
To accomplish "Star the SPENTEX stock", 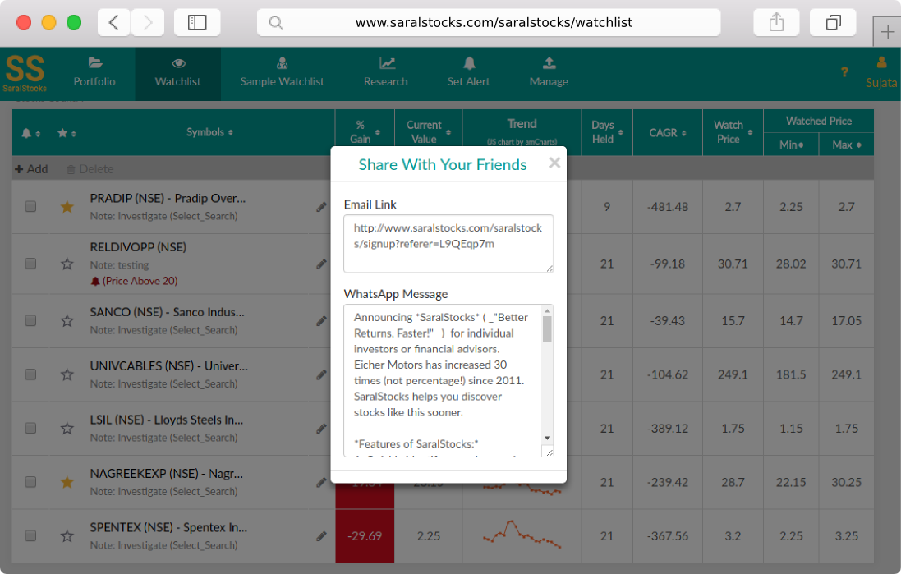I will pos(67,535).
